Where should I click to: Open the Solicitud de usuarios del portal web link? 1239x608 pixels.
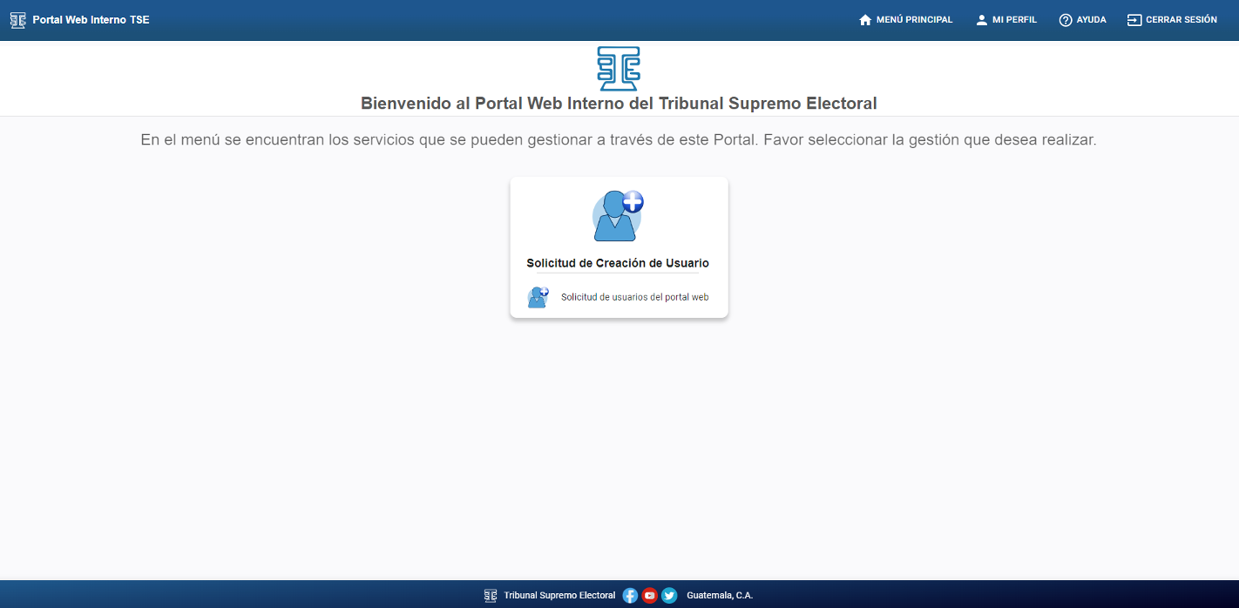[634, 297]
